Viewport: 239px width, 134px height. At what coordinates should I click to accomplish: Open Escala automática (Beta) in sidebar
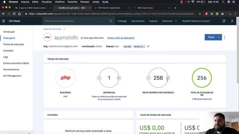[16, 63]
